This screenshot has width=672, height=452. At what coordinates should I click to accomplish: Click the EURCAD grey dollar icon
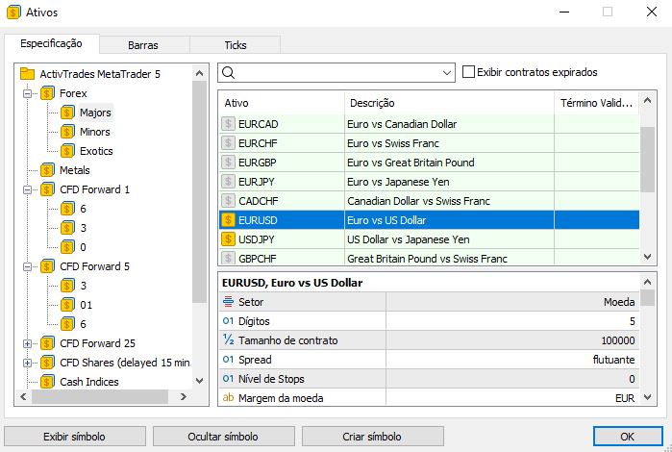228,124
